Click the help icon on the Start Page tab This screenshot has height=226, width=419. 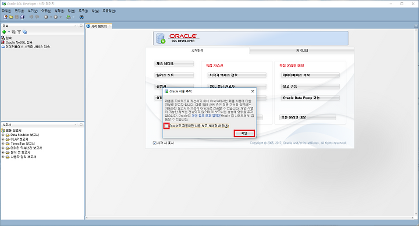coord(88,26)
